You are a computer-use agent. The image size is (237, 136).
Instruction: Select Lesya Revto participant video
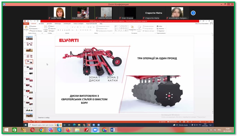tap(60, 13)
